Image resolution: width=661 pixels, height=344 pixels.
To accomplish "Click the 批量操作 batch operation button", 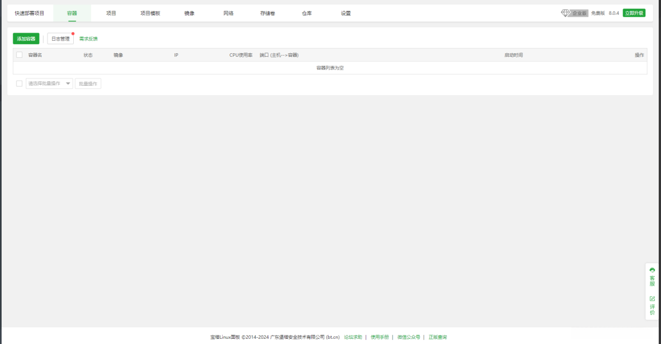I will coord(89,83).
